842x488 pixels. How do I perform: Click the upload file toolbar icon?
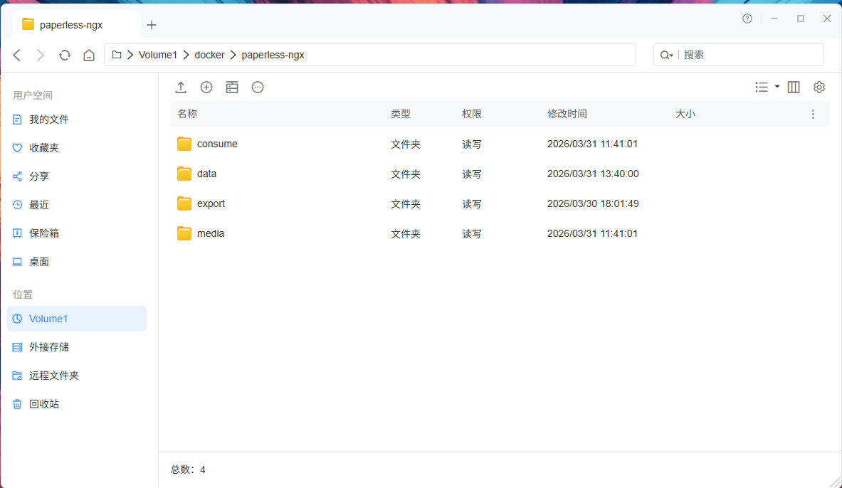coord(181,87)
